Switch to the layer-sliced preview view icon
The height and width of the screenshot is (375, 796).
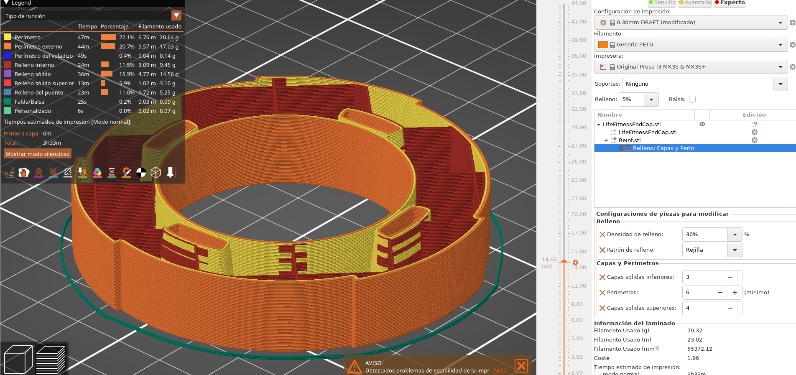click(x=51, y=359)
